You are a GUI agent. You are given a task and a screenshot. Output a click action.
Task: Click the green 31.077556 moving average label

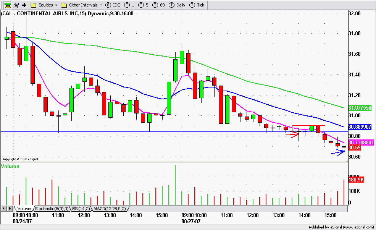[x=360, y=108]
